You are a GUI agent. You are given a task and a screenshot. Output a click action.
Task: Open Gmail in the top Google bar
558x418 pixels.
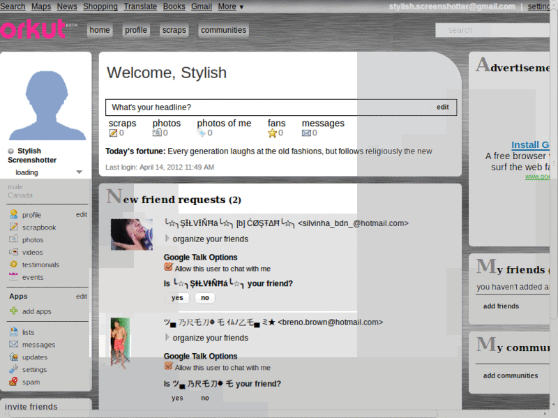(202, 6)
